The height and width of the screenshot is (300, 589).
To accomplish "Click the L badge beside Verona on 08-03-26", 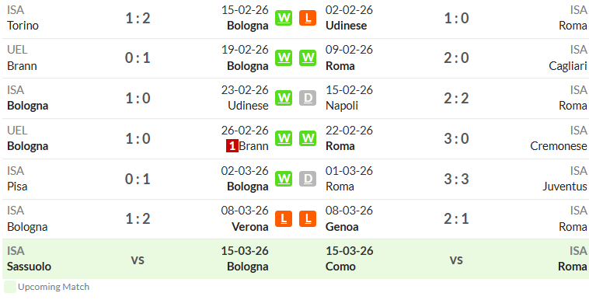I will point(284,219).
